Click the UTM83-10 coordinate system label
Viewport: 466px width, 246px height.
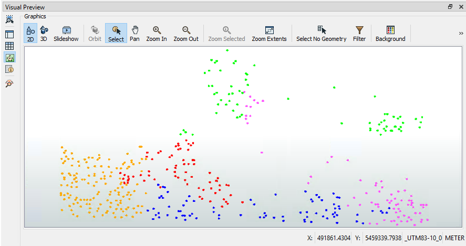(x=423, y=238)
